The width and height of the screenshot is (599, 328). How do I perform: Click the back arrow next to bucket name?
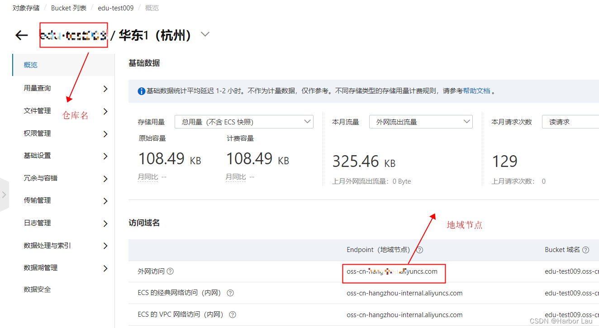click(x=21, y=35)
